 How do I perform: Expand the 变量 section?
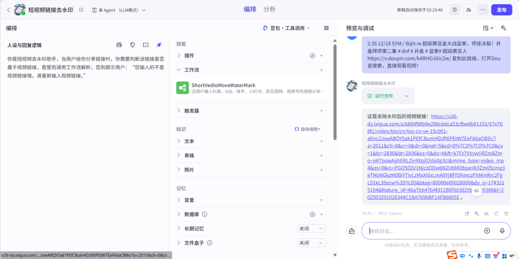point(179,200)
